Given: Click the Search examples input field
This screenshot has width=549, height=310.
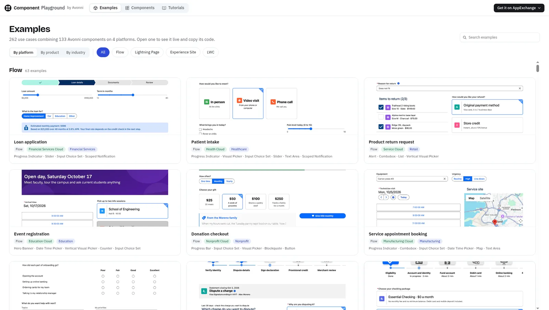Looking at the screenshot, I should click(500, 37).
